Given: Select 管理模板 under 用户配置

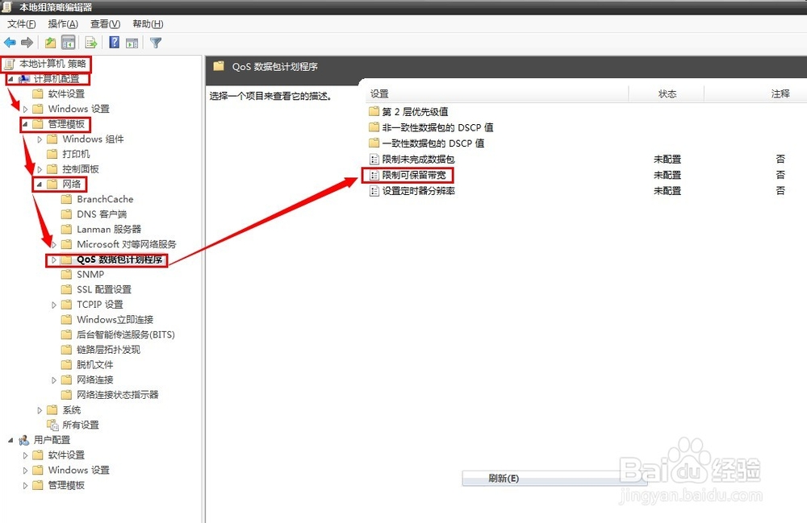Looking at the screenshot, I should click(66, 485).
